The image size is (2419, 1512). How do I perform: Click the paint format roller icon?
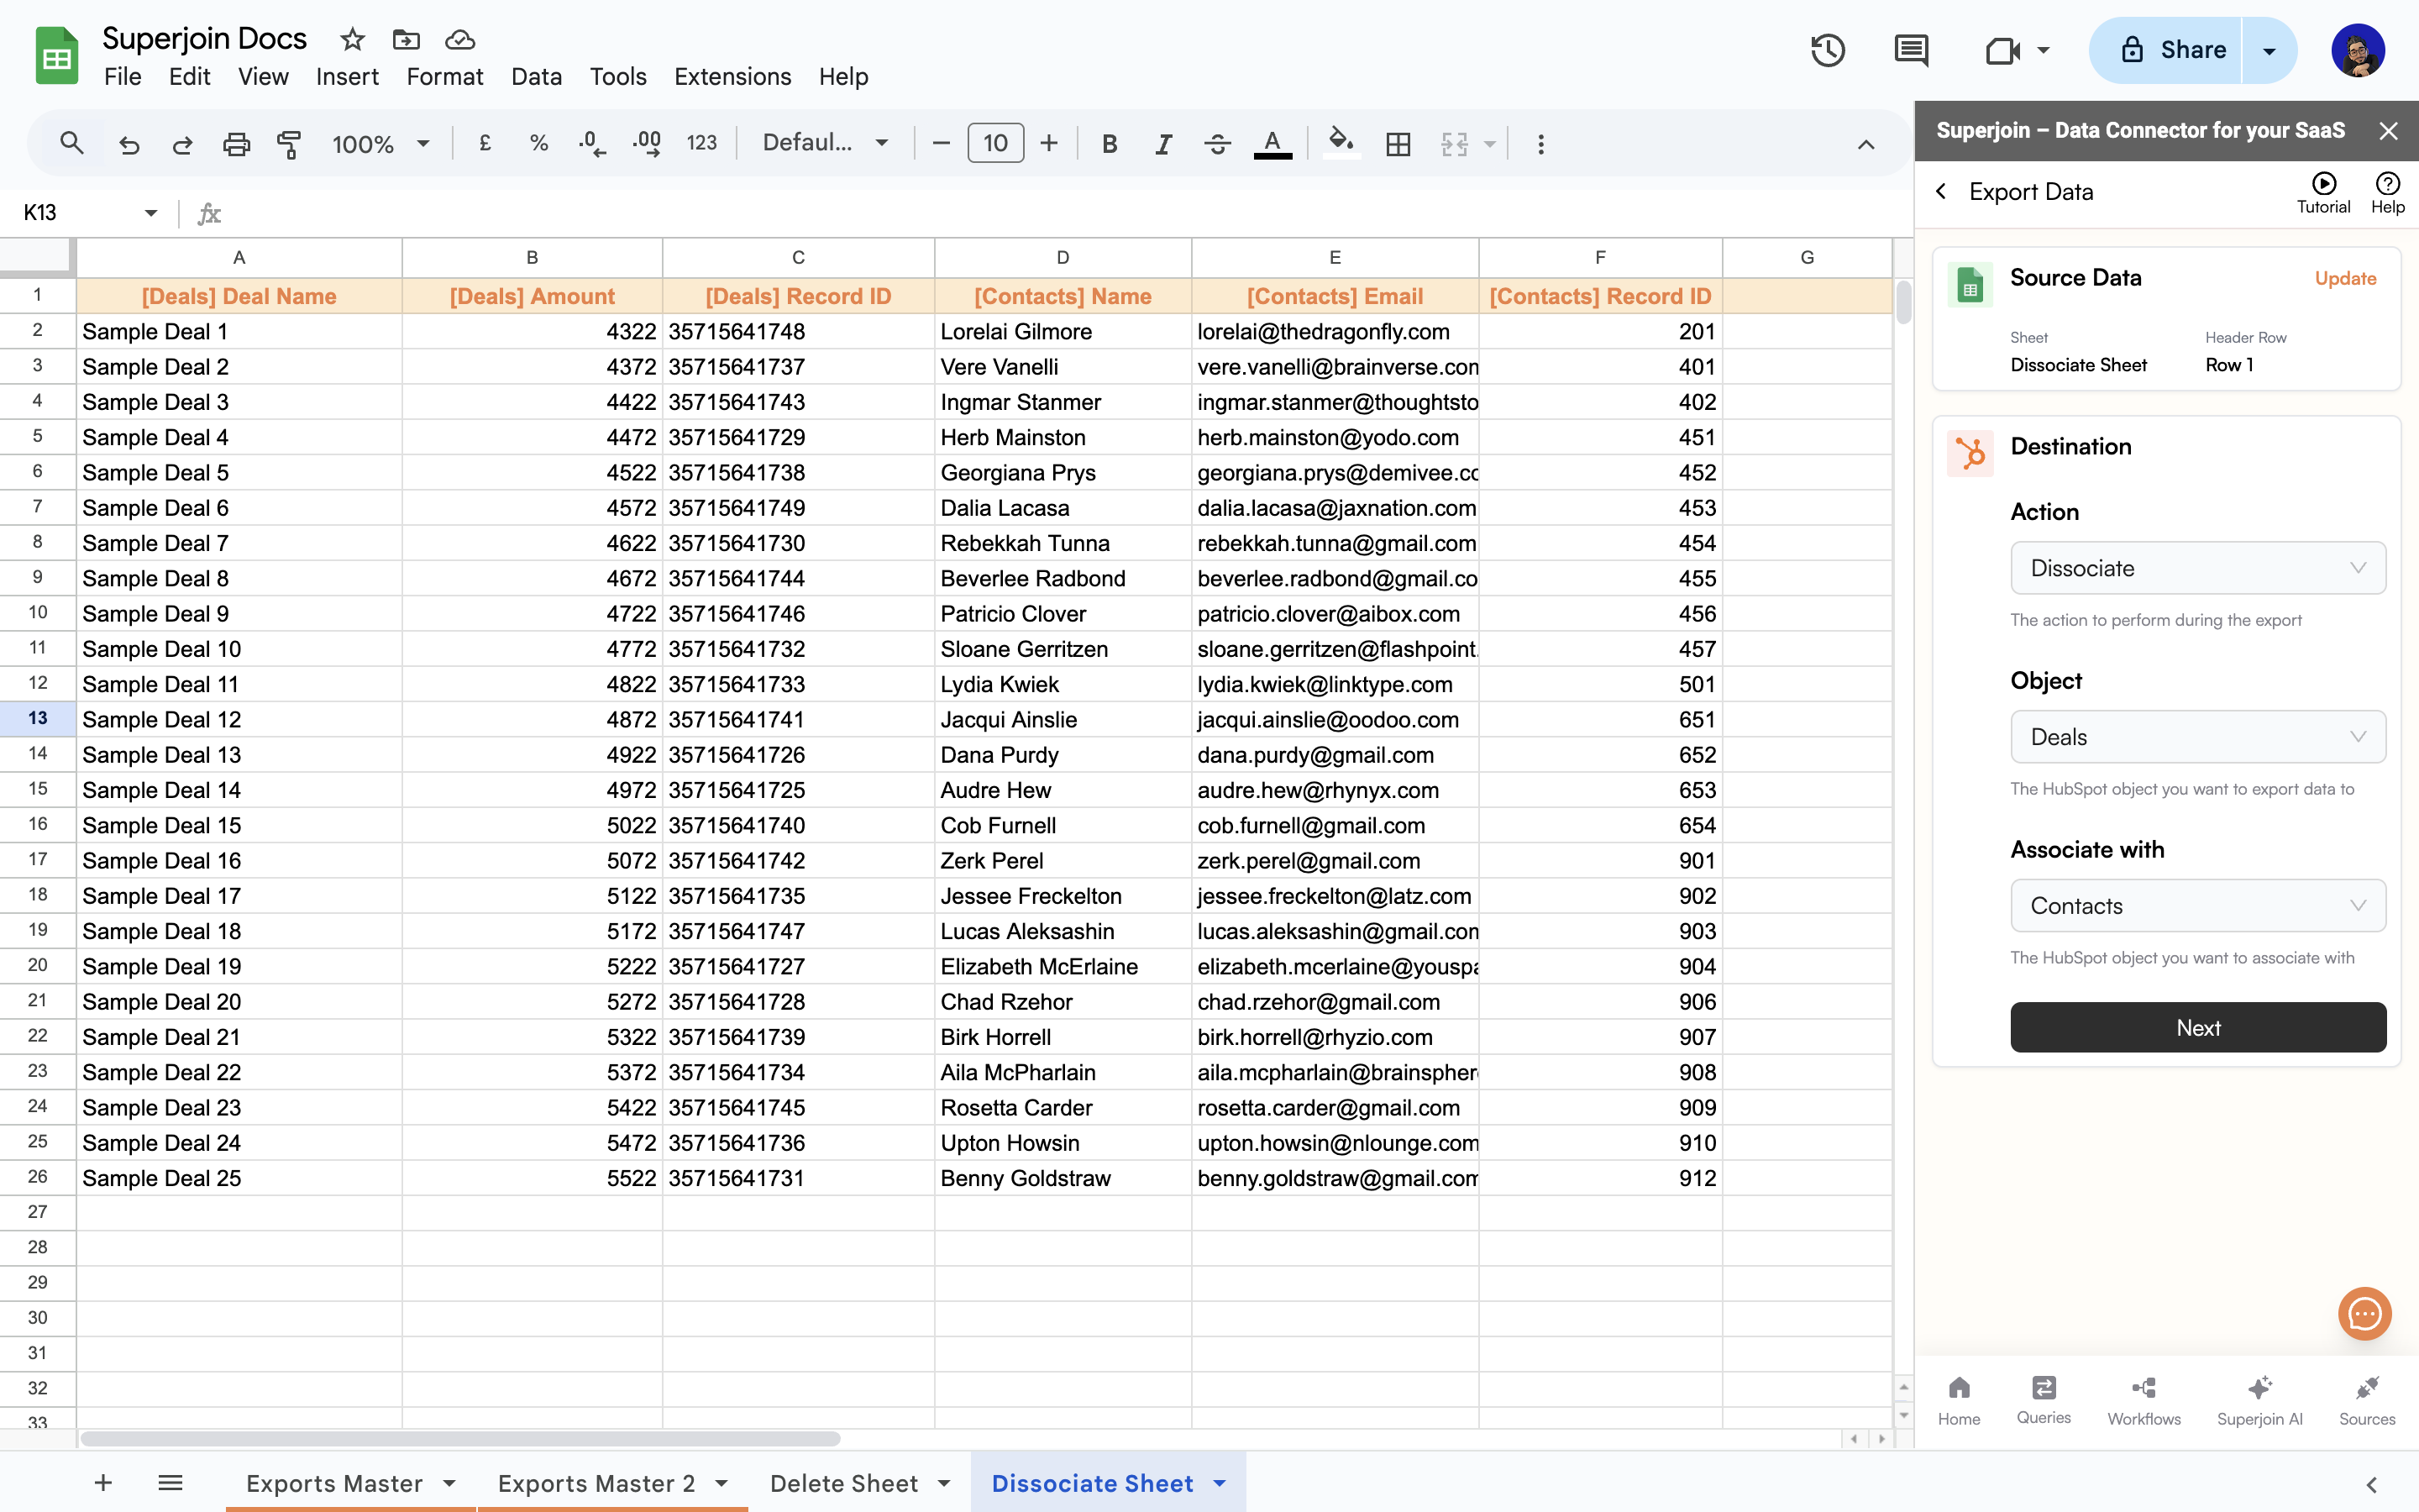tap(289, 144)
